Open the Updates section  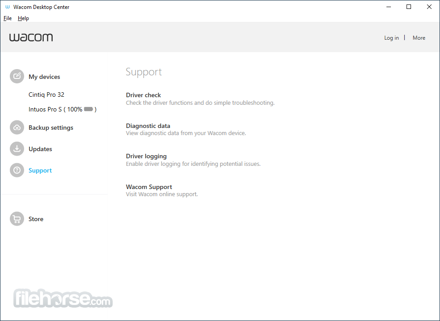(40, 149)
